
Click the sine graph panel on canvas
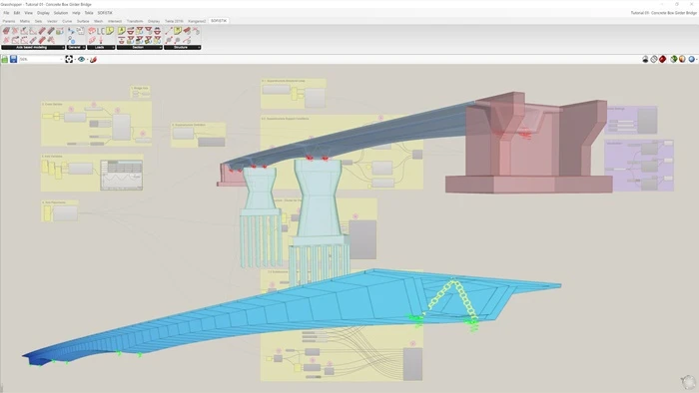(121, 175)
